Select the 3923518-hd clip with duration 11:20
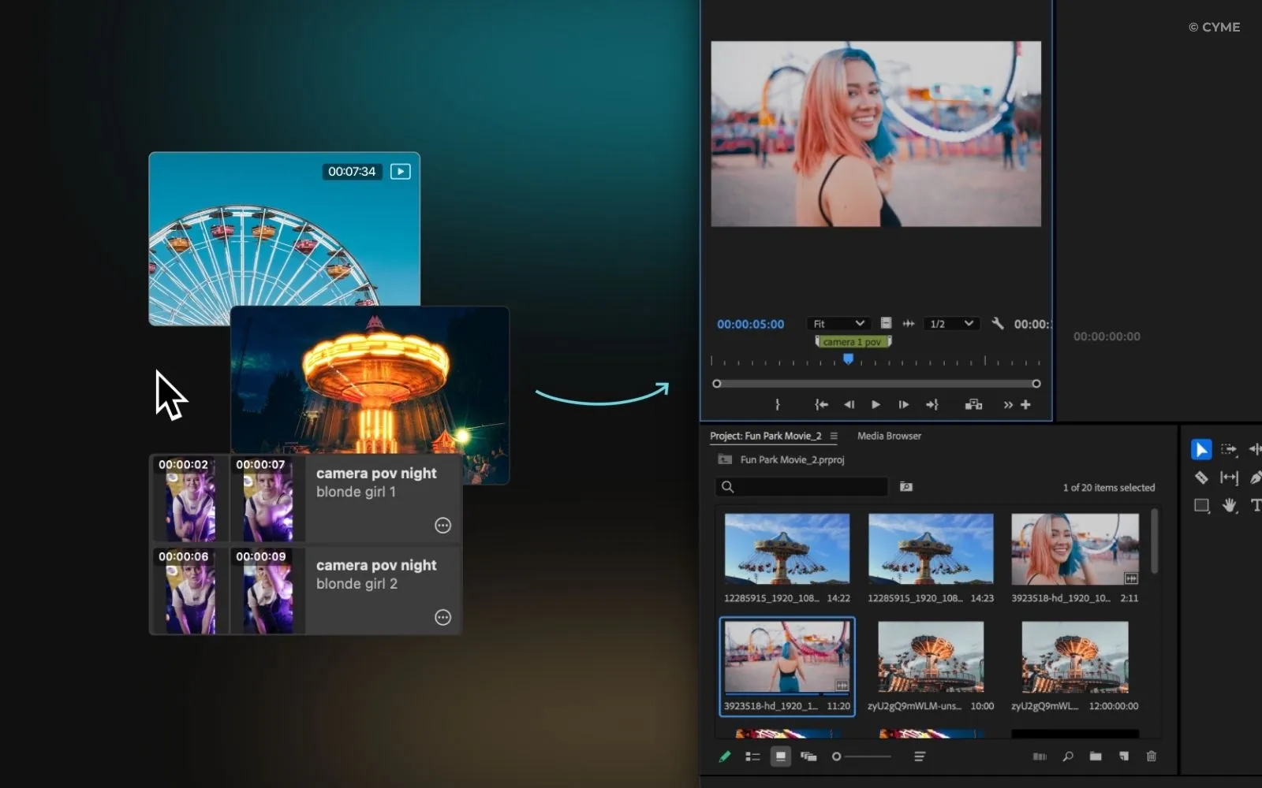 point(787,667)
